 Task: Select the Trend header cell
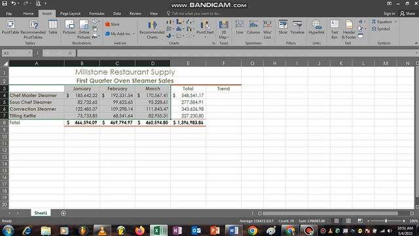(x=223, y=88)
